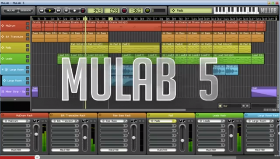Click the BA TranceLine Rack volume fader knob

(x=85, y=138)
